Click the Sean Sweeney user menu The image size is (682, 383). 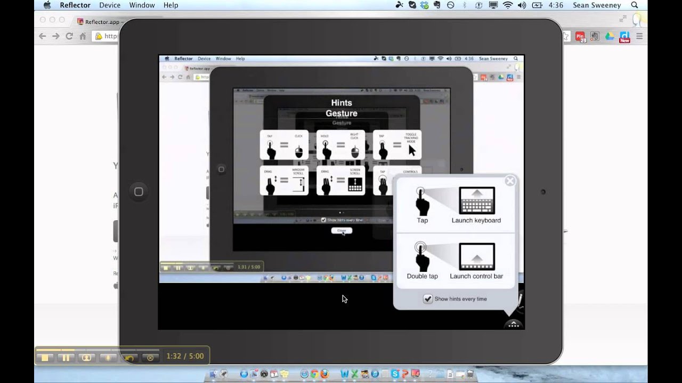pyautogui.click(x=597, y=5)
